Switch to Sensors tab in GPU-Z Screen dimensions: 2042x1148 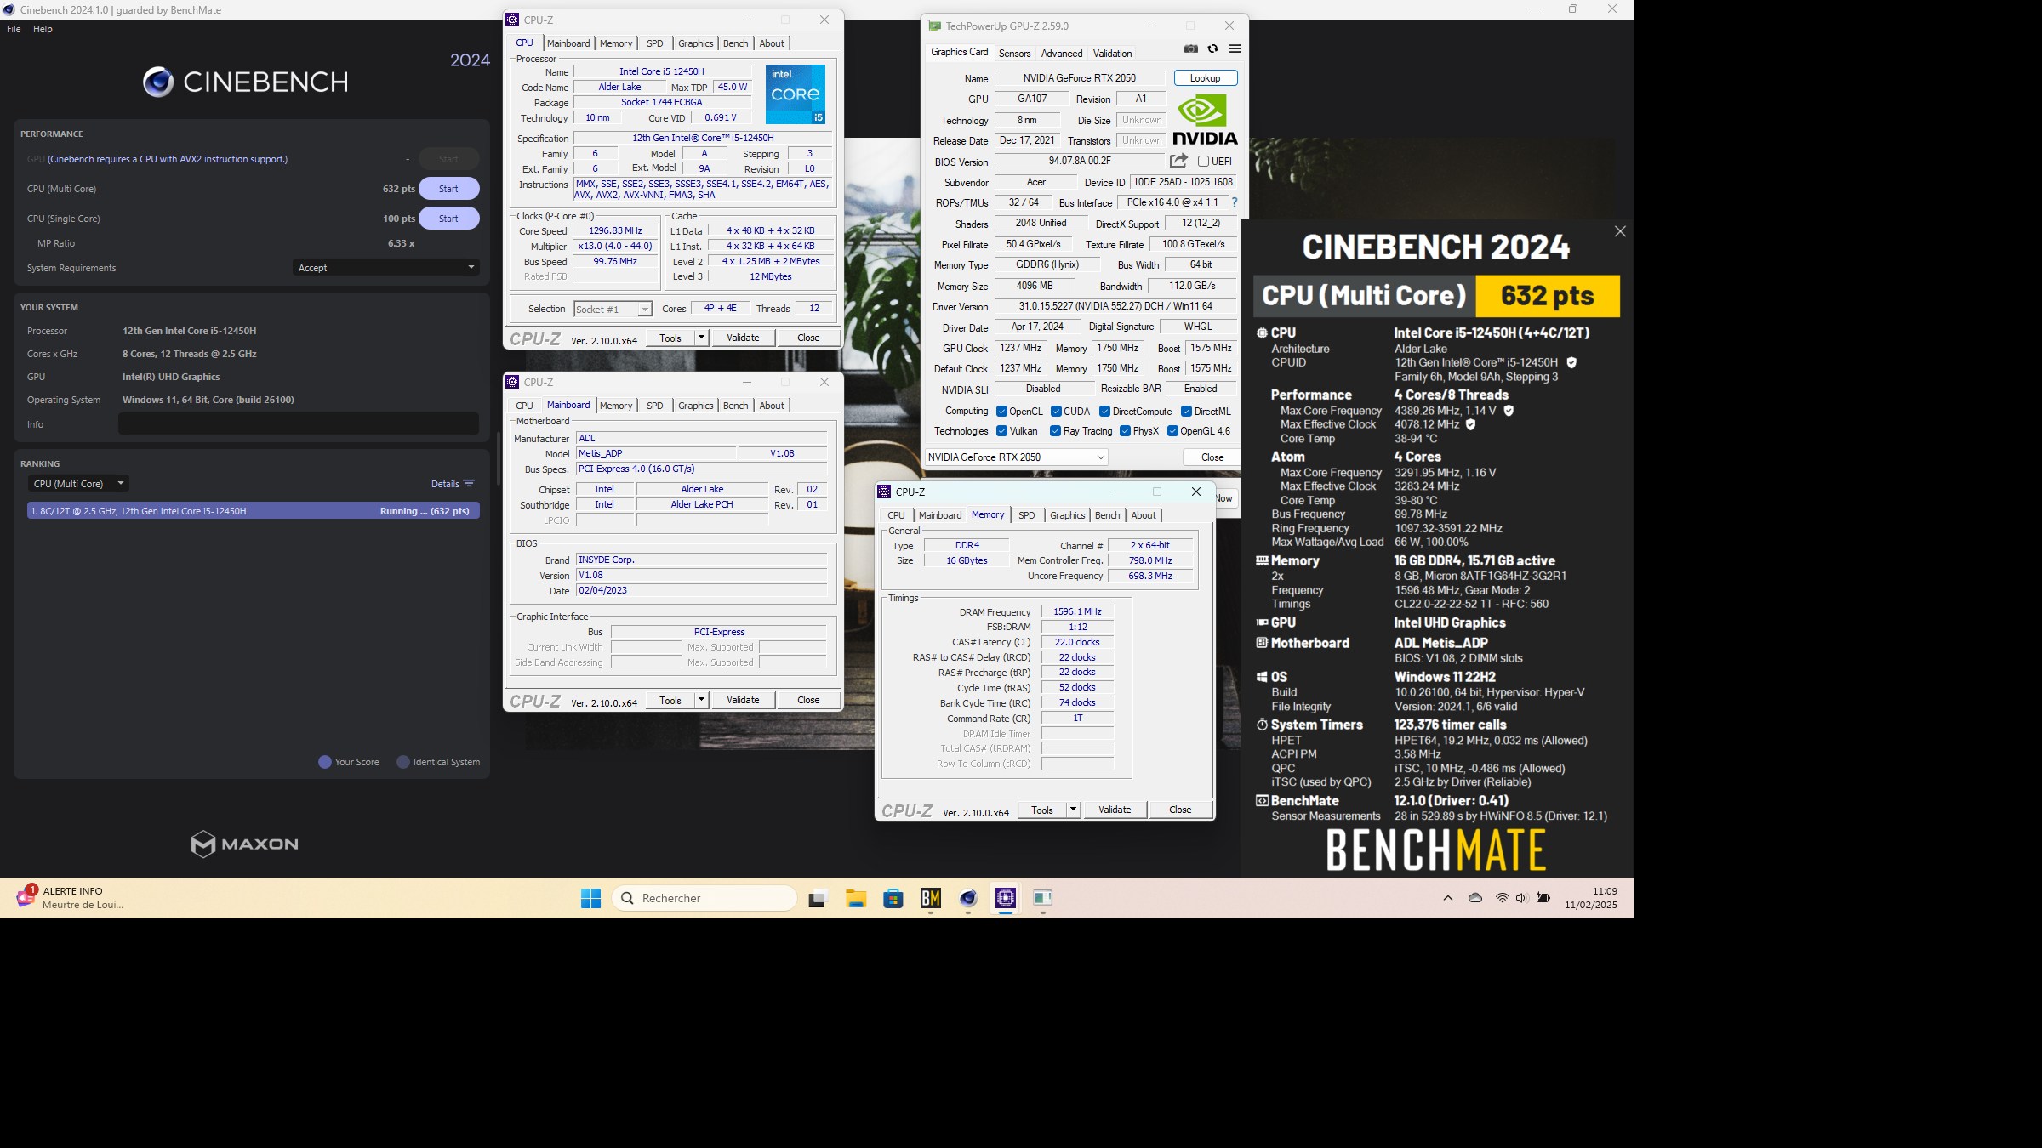pyautogui.click(x=1014, y=53)
